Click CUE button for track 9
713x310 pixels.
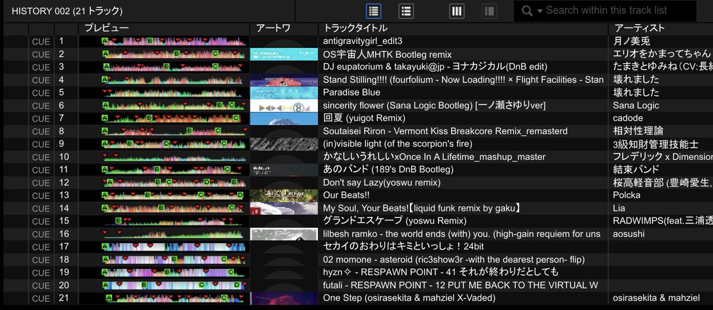(x=41, y=144)
